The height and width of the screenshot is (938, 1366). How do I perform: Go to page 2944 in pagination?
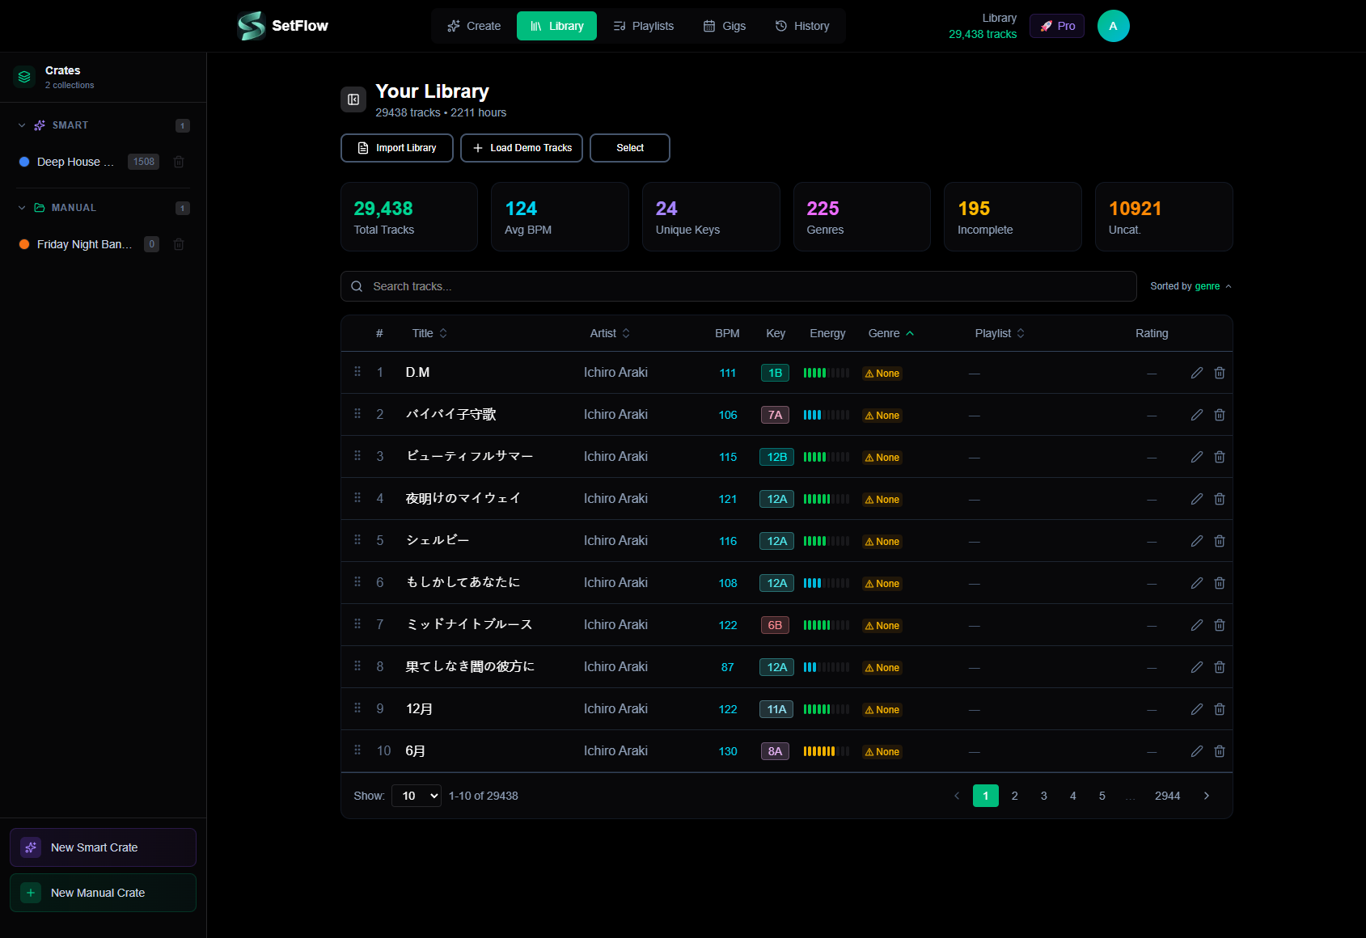point(1167,796)
